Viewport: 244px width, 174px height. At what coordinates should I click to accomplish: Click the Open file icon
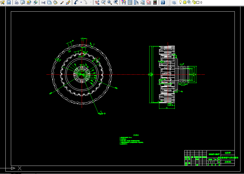(x=3, y=2)
